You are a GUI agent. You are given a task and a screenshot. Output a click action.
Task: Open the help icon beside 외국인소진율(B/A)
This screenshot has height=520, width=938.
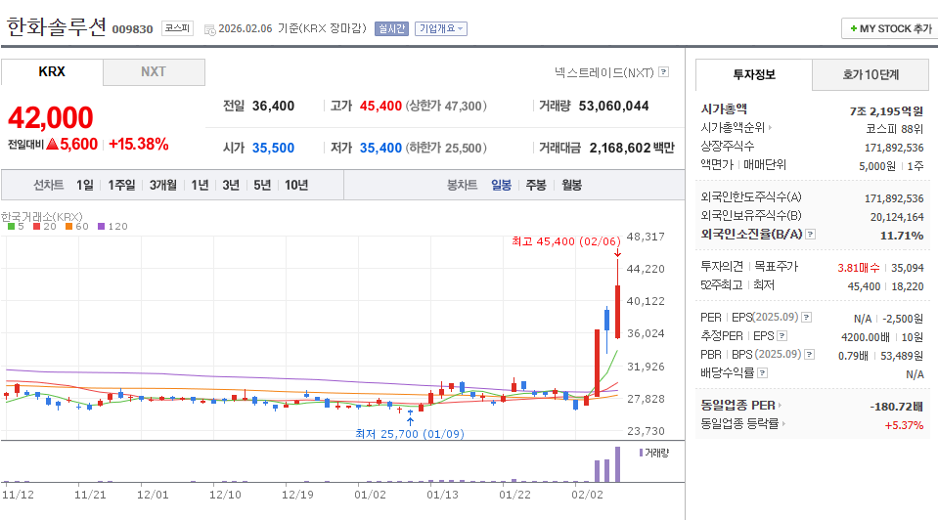tap(811, 235)
